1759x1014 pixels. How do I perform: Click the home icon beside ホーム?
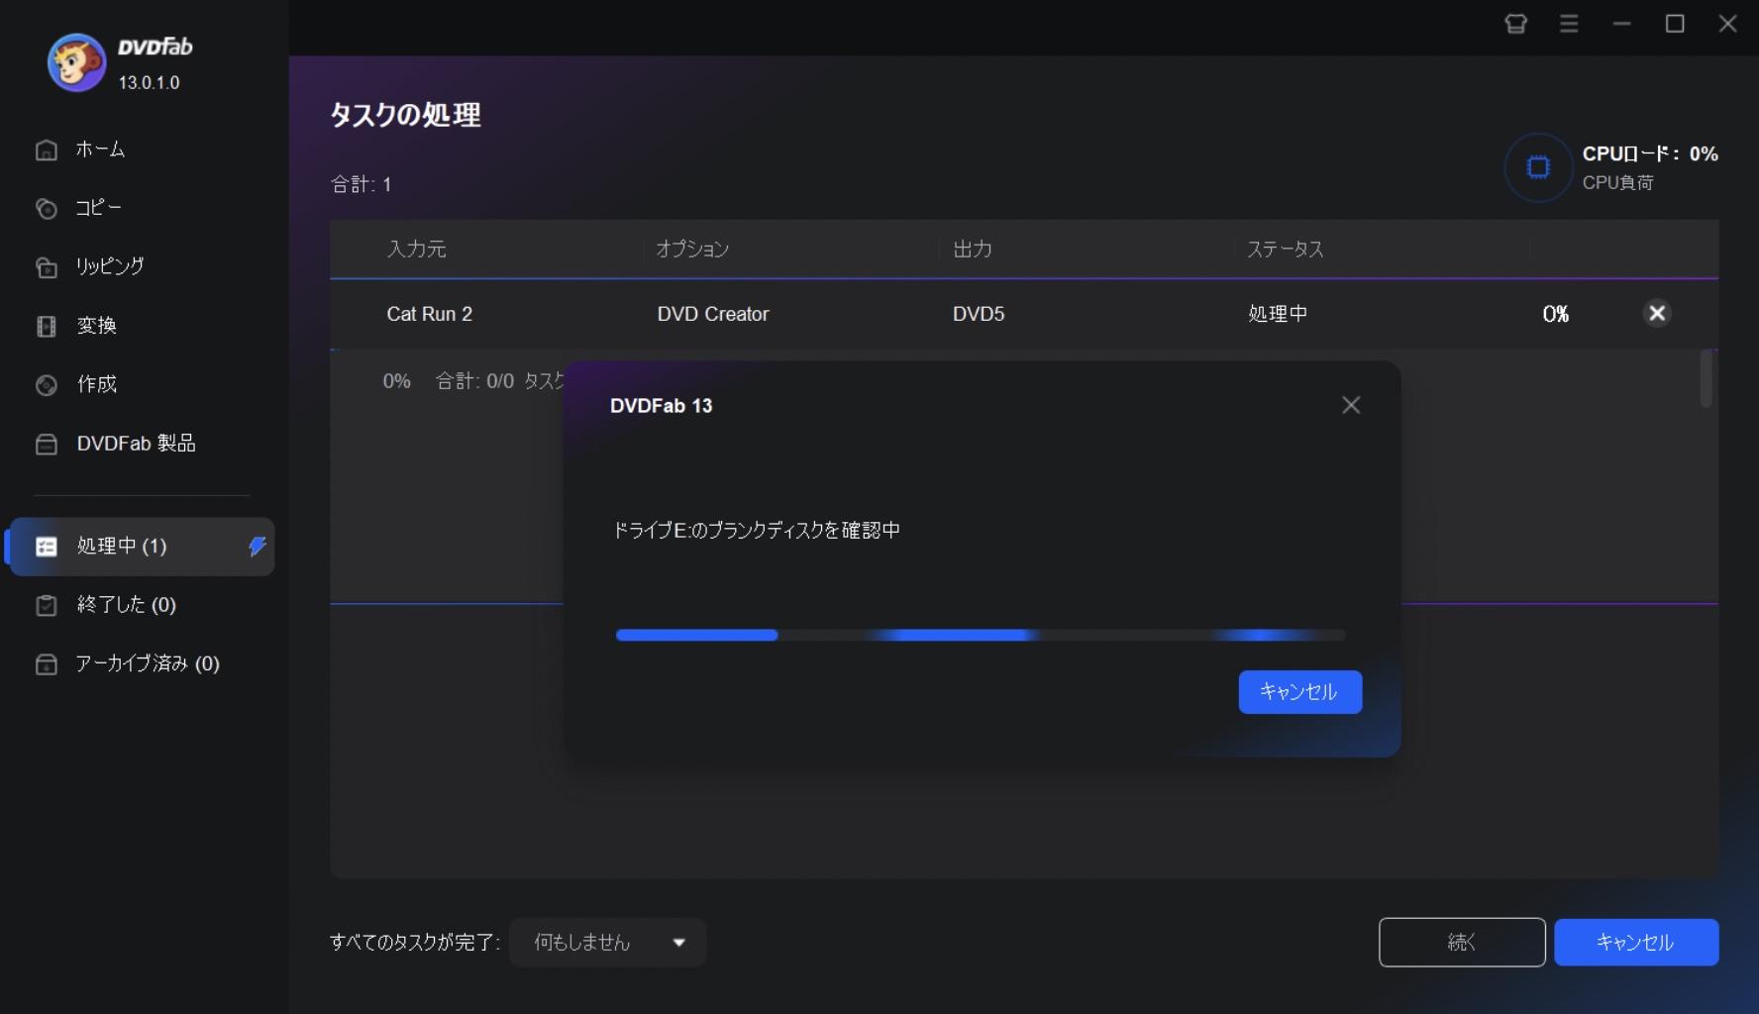pyautogui.click(x=47, y=150)
